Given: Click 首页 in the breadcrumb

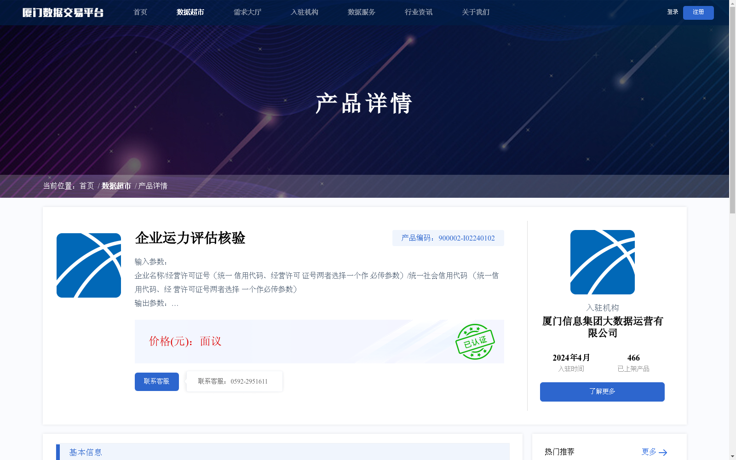Looking at the screenshot, I should tap(86, 186).
